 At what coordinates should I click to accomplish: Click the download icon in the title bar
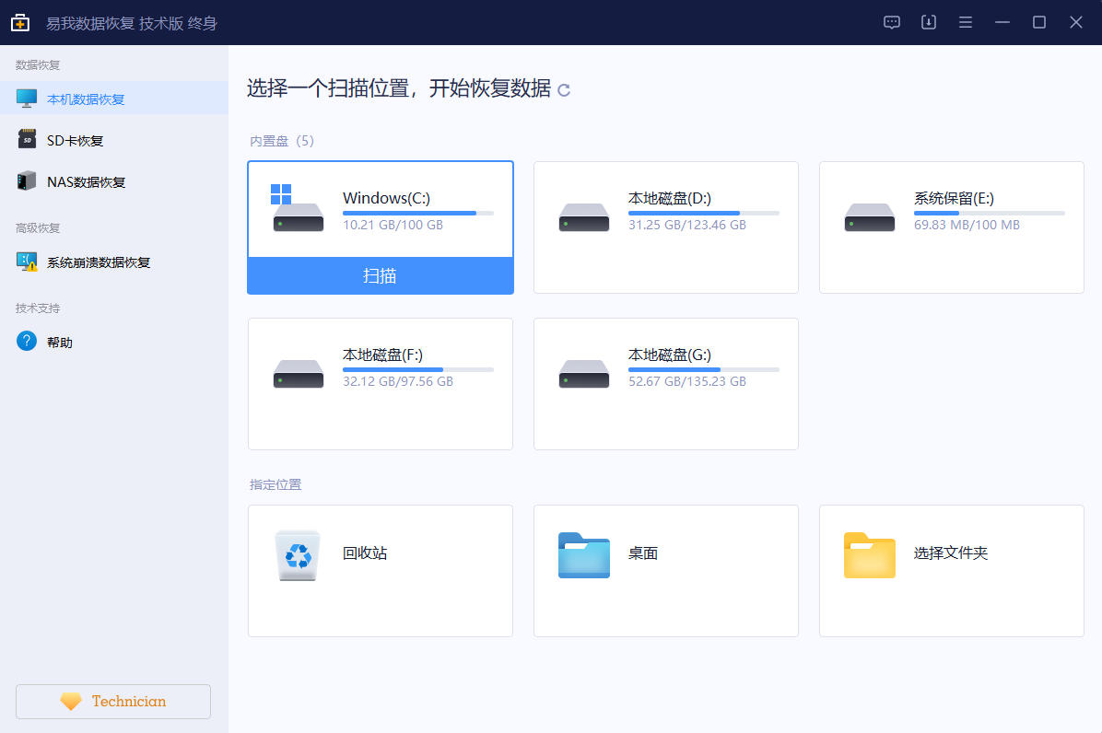coord(928,21)
